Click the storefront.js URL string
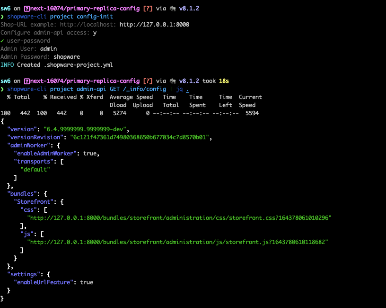This screenshot has height=308, width=386. 177,242
